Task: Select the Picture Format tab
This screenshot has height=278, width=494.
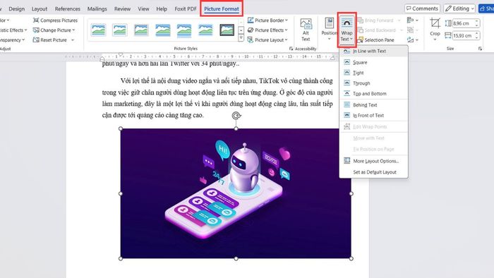Action: (222, 8)
